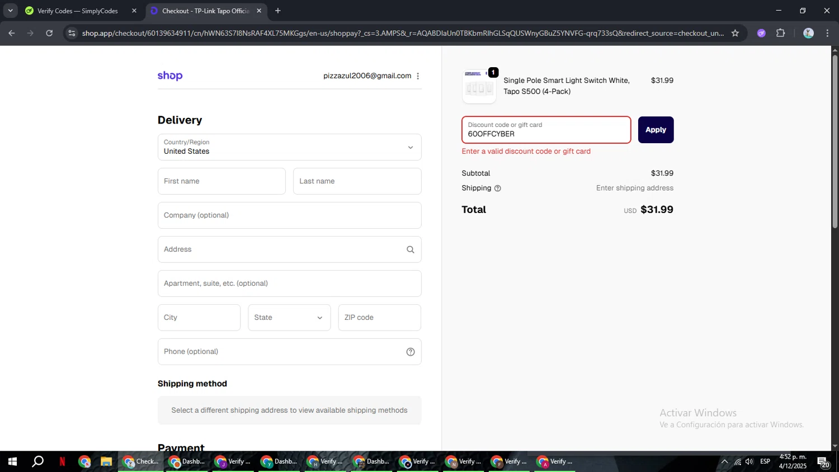Click the Total amount $31.99

pos(657,210)
